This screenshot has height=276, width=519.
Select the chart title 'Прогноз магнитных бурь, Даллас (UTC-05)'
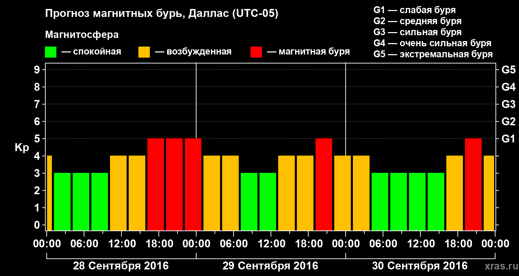(x=162, y=14)
